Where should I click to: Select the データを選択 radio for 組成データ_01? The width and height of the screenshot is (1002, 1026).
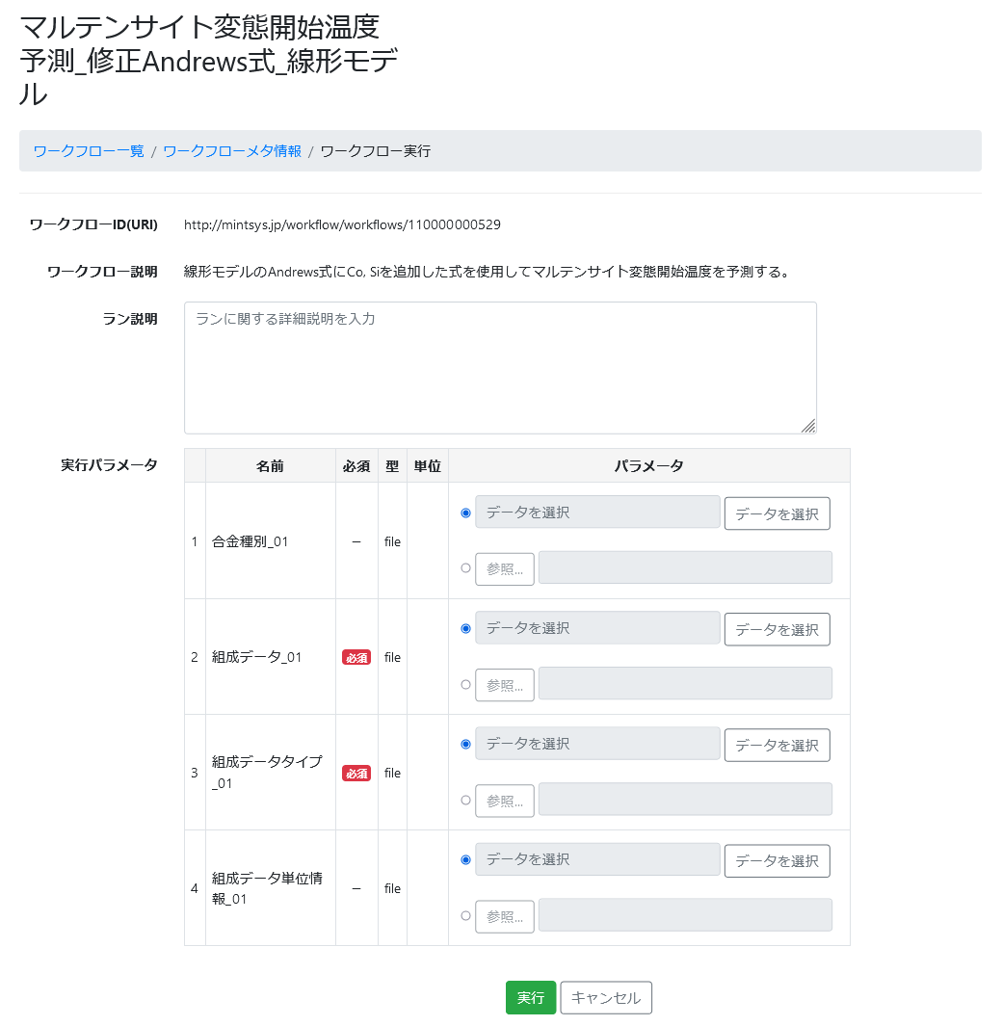pos(466,629)
